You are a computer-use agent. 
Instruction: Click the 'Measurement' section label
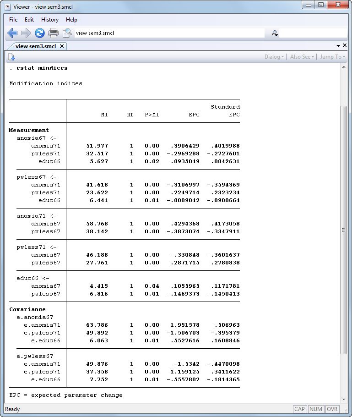click(29, 130)
